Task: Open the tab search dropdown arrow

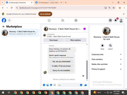Action: 3,3
